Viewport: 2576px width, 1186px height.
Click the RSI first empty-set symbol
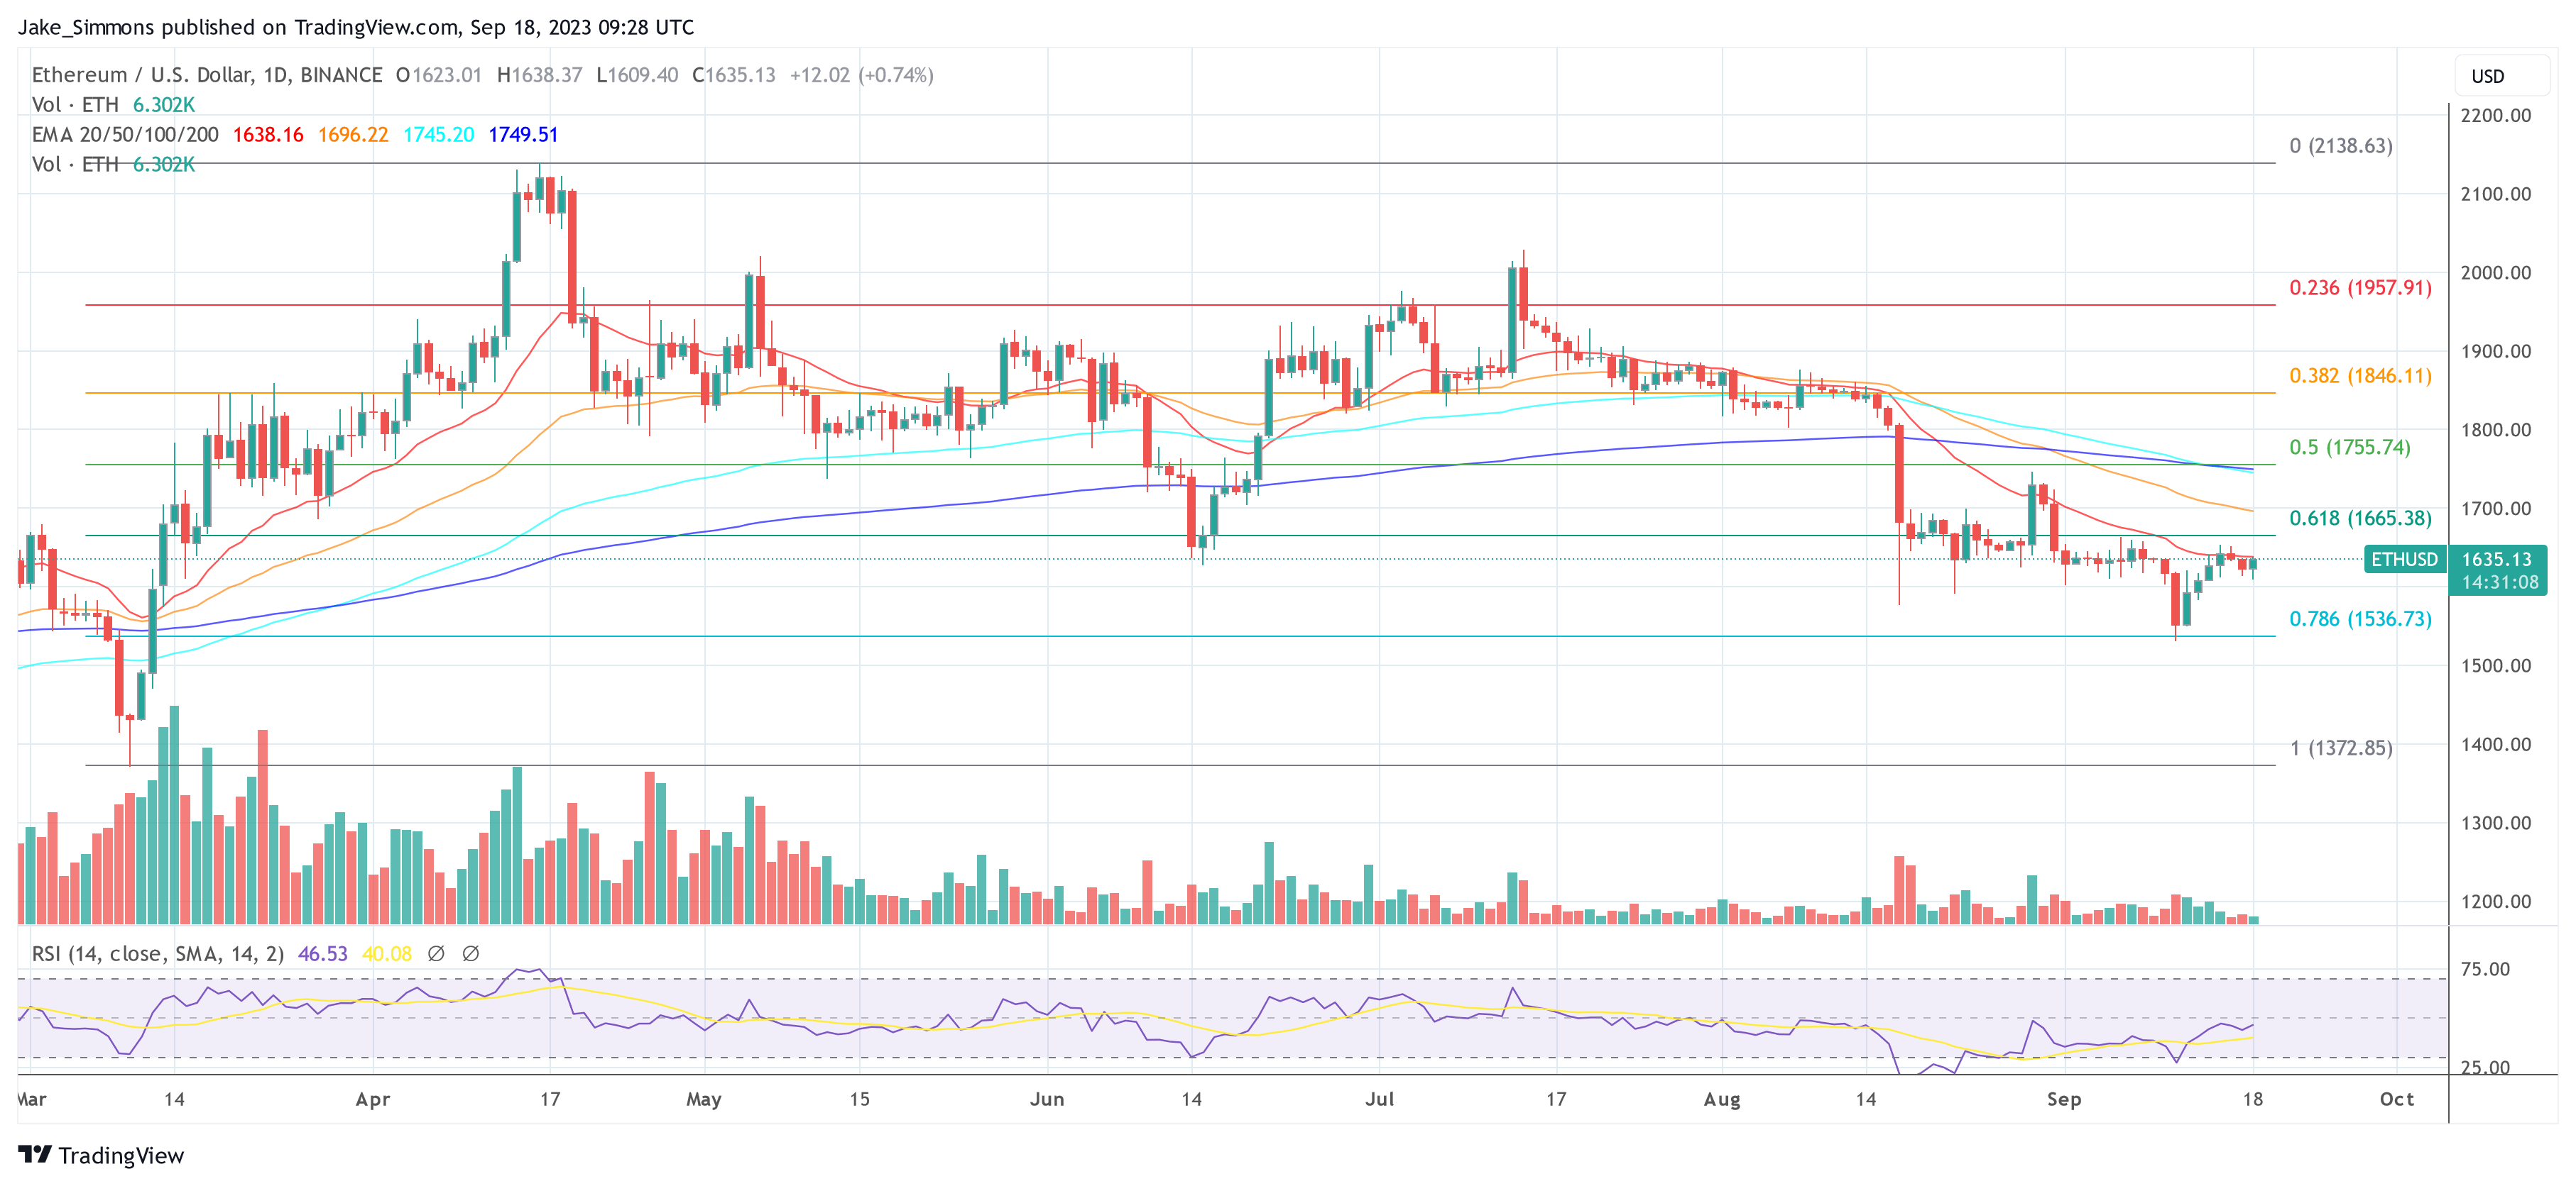(x=436, y=954)
